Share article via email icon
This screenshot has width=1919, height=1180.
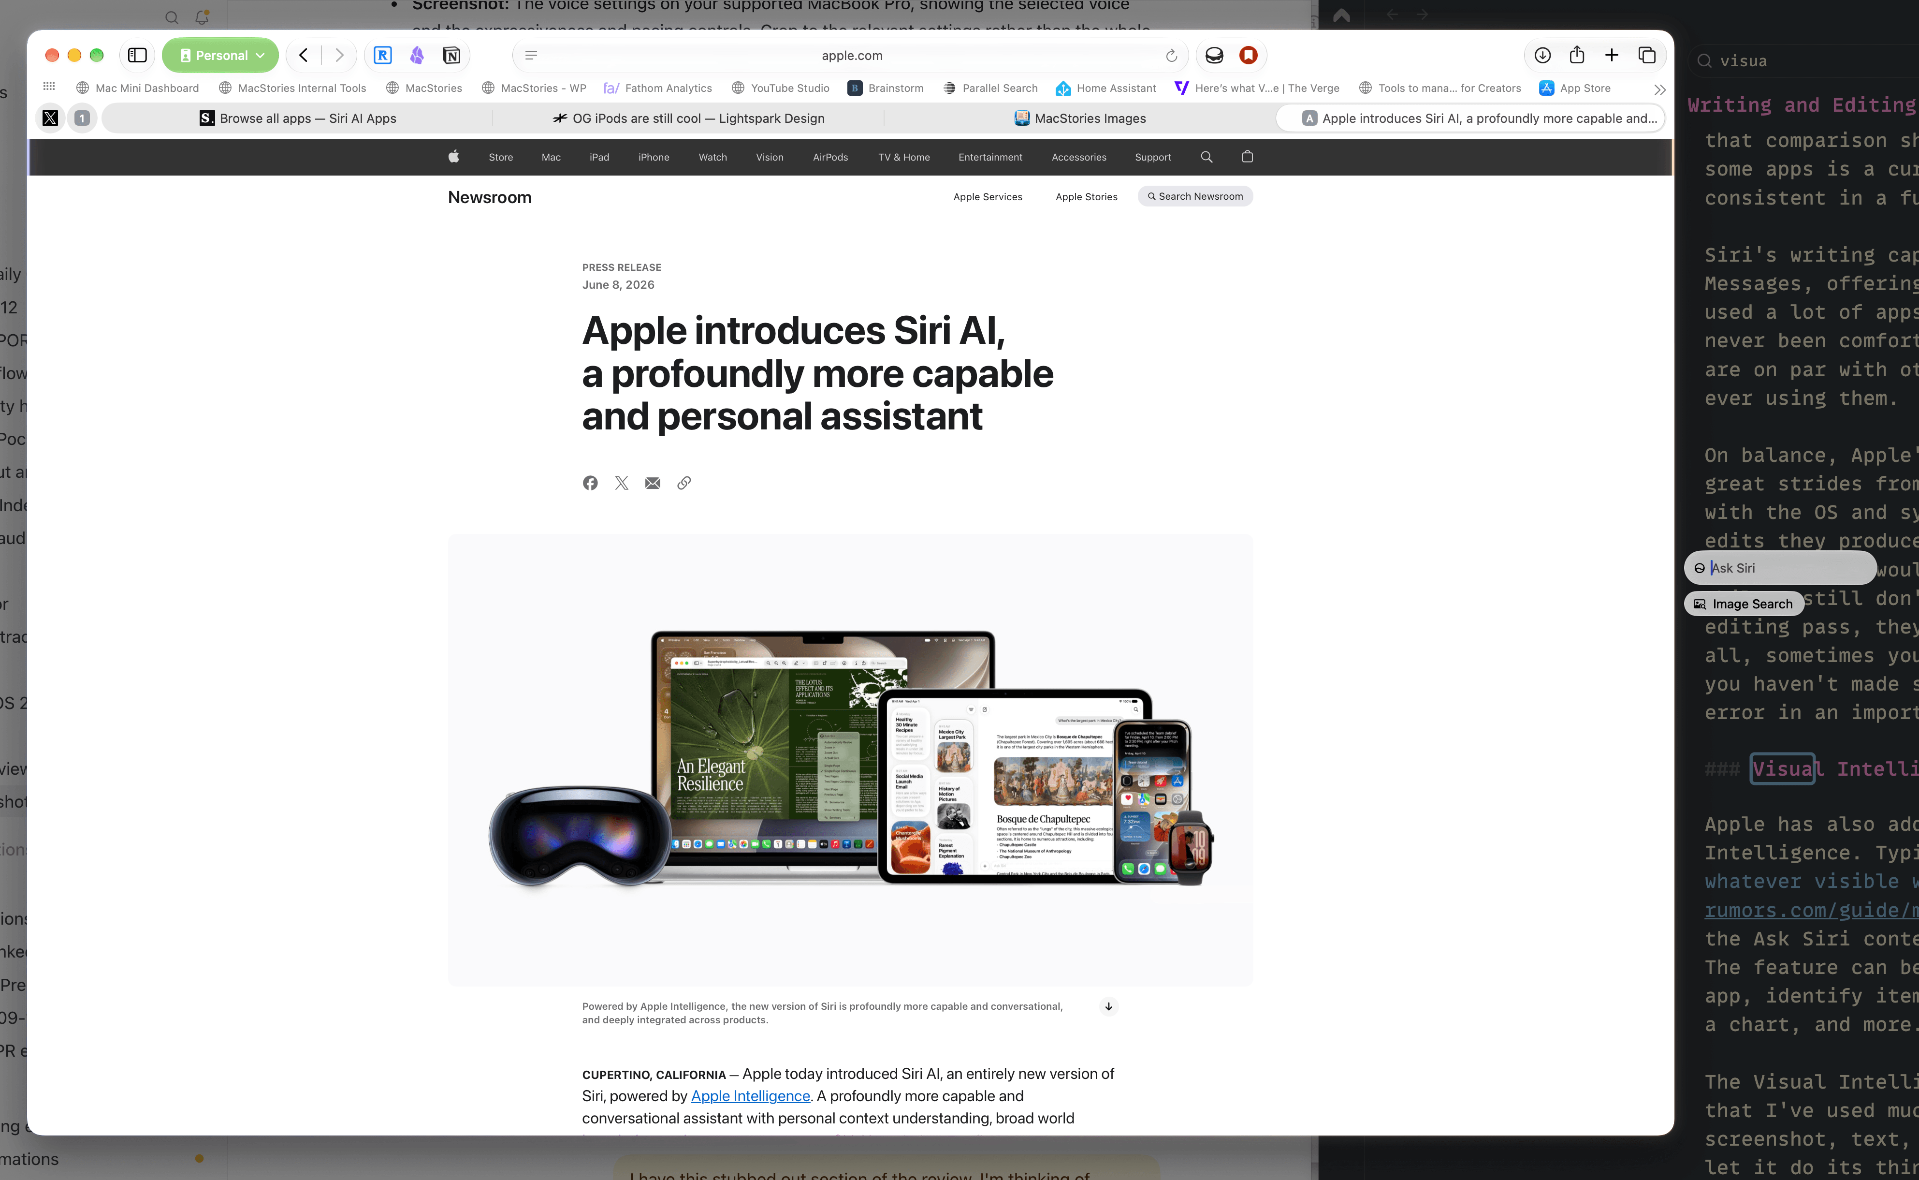pyautogui.click(x=652, y=483)
